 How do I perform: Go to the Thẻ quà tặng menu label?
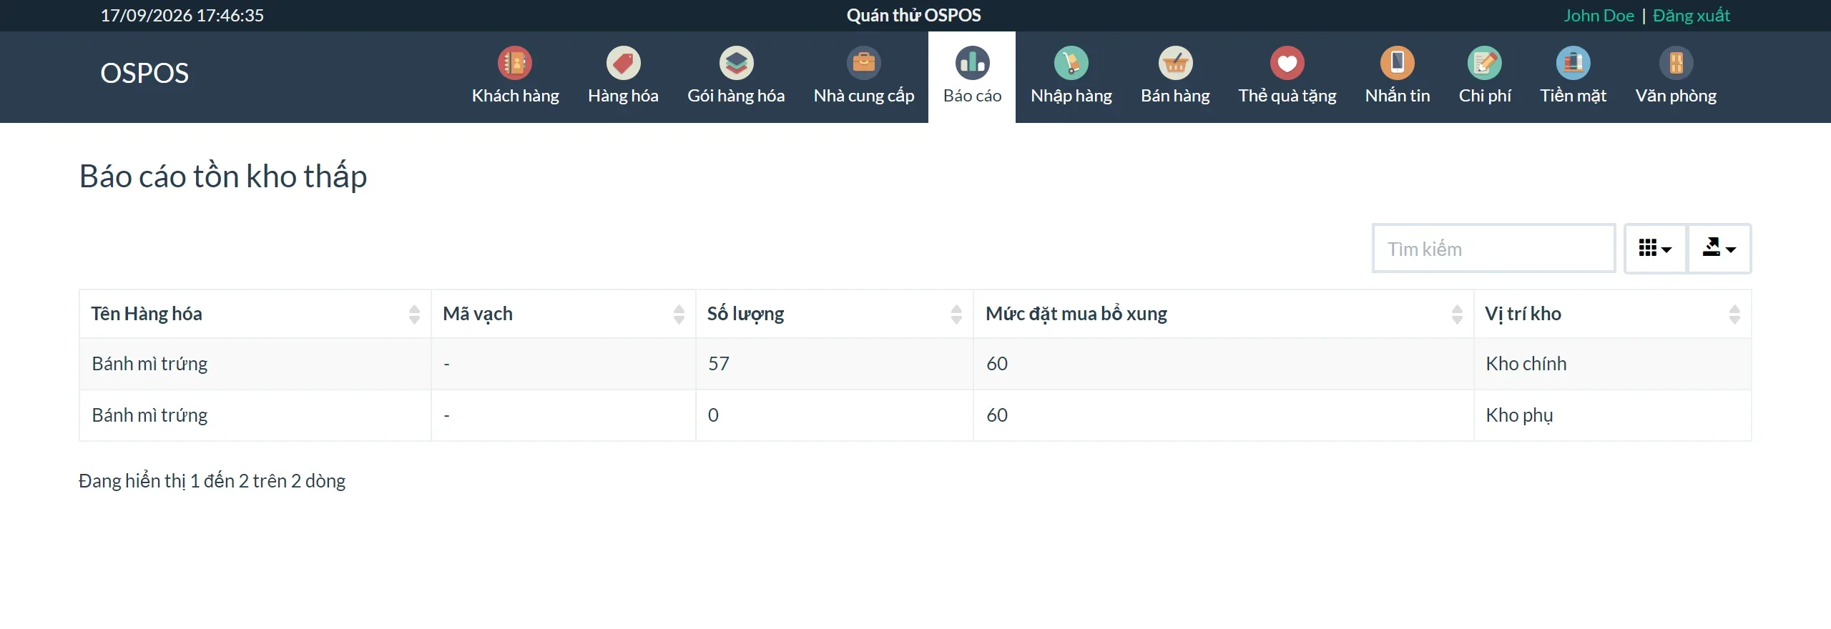tap(1287, 96)
